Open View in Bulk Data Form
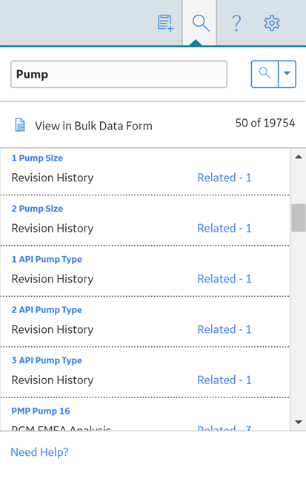The height and width of the screenshot is (481, 306). pos(93,126)
